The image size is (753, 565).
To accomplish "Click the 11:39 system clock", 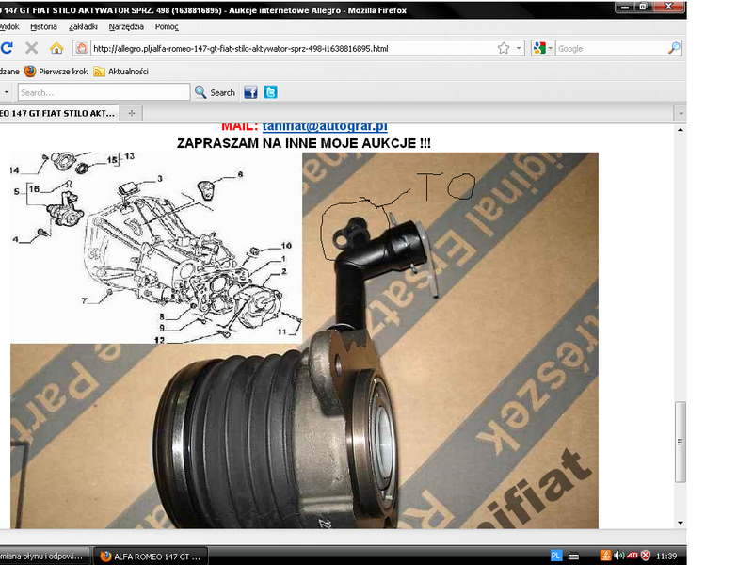I will [x=666, y=557].
